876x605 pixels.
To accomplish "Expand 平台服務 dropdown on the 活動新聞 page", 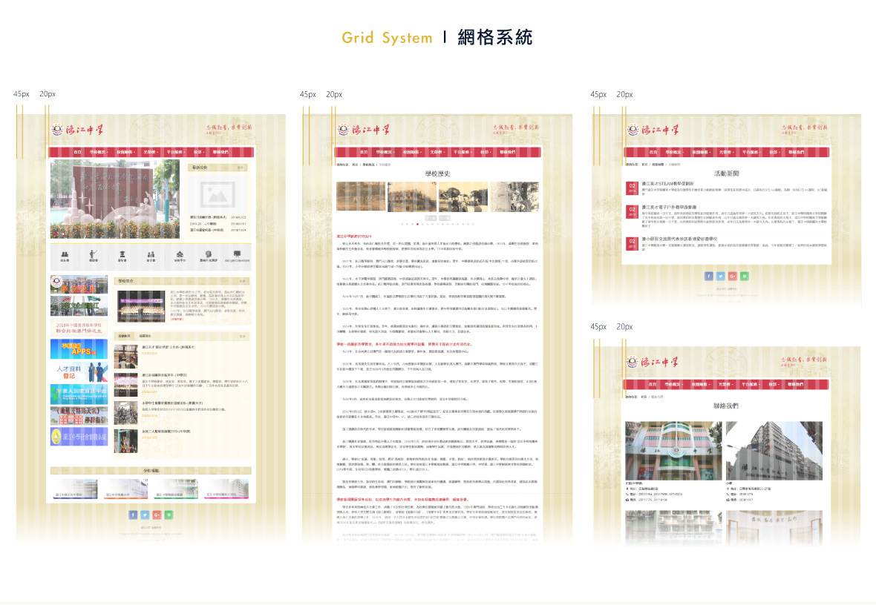I will [x=751, y=152].
